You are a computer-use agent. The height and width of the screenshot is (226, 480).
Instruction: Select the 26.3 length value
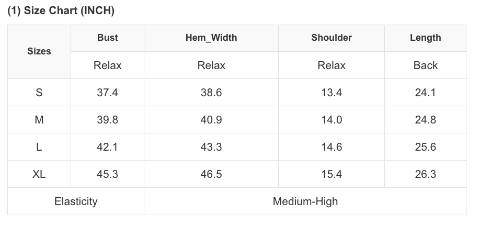425,174
